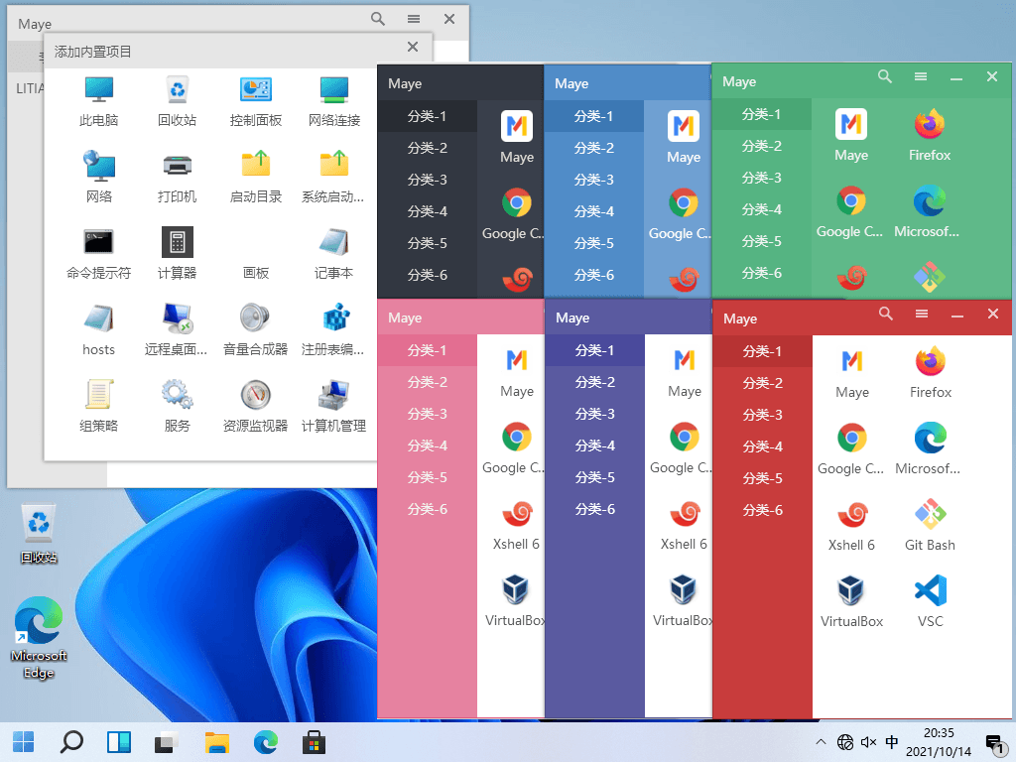Select the 打印机 printer icon
Image resolution: width=1016 pixels, height=762 pixels.
pos(177,177)
